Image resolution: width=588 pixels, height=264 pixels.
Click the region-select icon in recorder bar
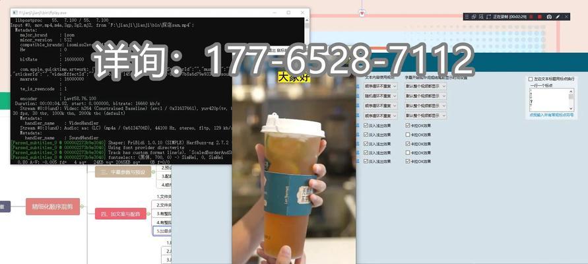coord(481,17)
